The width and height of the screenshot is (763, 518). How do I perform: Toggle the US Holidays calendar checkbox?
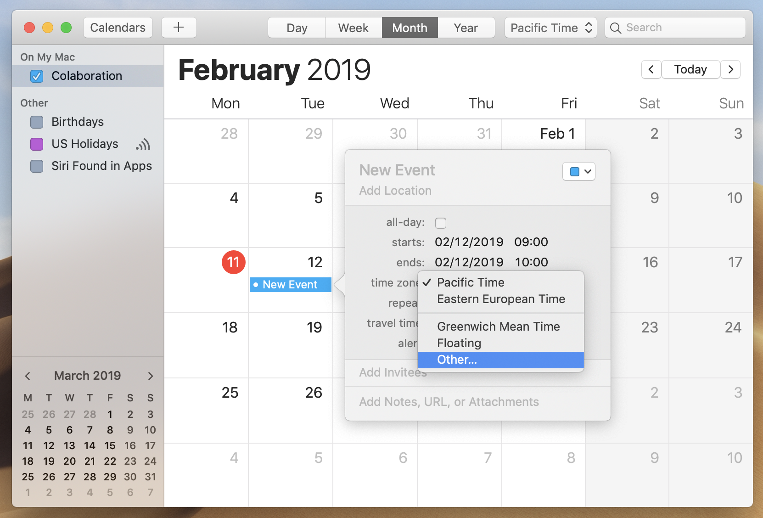37,144
